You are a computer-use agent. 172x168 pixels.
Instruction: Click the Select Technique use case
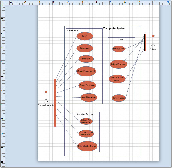pyautogui.click(x=87, y=85)
